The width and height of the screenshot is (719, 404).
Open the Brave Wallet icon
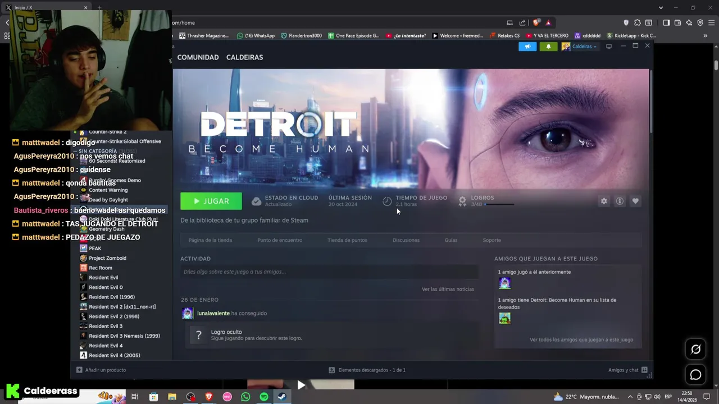pos(678,22)
